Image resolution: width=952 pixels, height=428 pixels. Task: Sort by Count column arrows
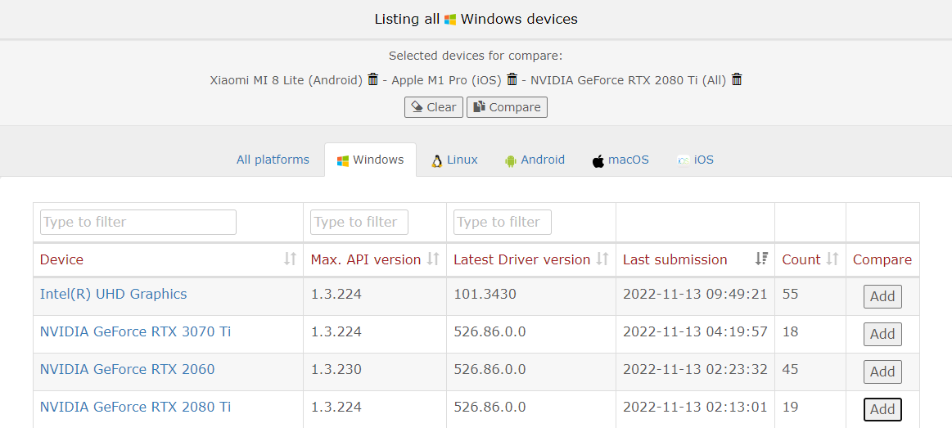point(832,259)
